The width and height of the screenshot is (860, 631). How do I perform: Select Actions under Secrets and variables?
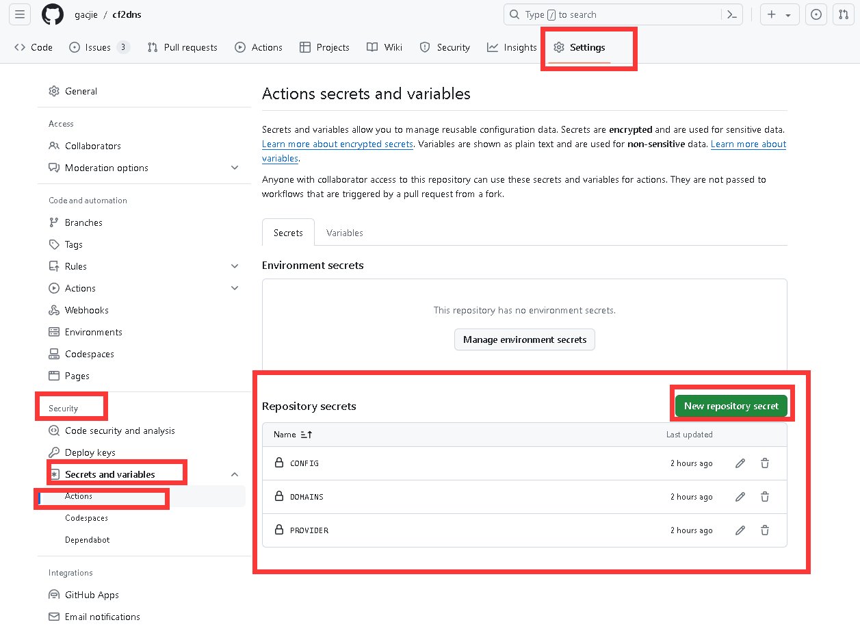pyautogui.click(x=79, y=496)
